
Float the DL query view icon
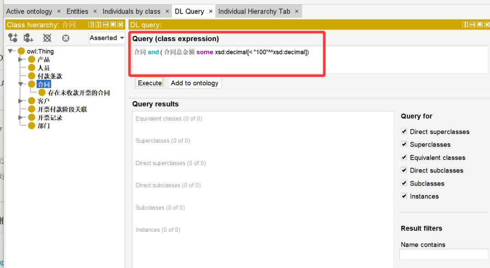click(x=480, y=24)
